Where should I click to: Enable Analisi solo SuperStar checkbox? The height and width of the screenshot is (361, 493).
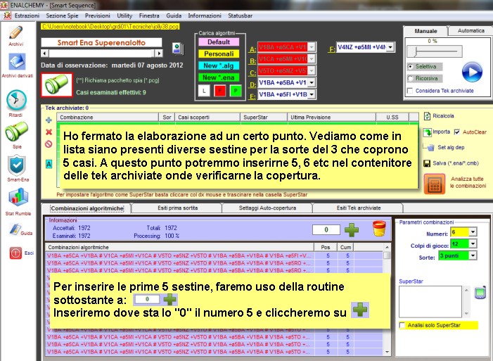coord(402,325)
